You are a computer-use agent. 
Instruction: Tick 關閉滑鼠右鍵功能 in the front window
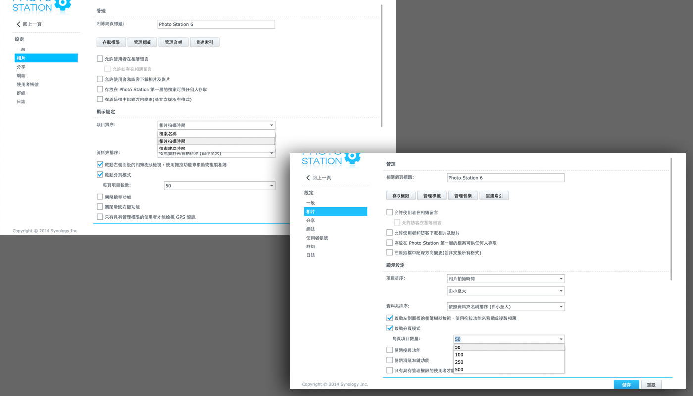[x=389, y=360]
